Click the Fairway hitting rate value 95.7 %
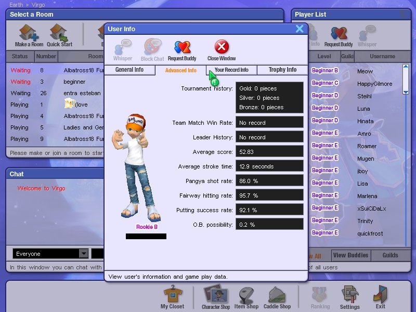The height and width of the screenshot is (312, 416). pos(269,196)
